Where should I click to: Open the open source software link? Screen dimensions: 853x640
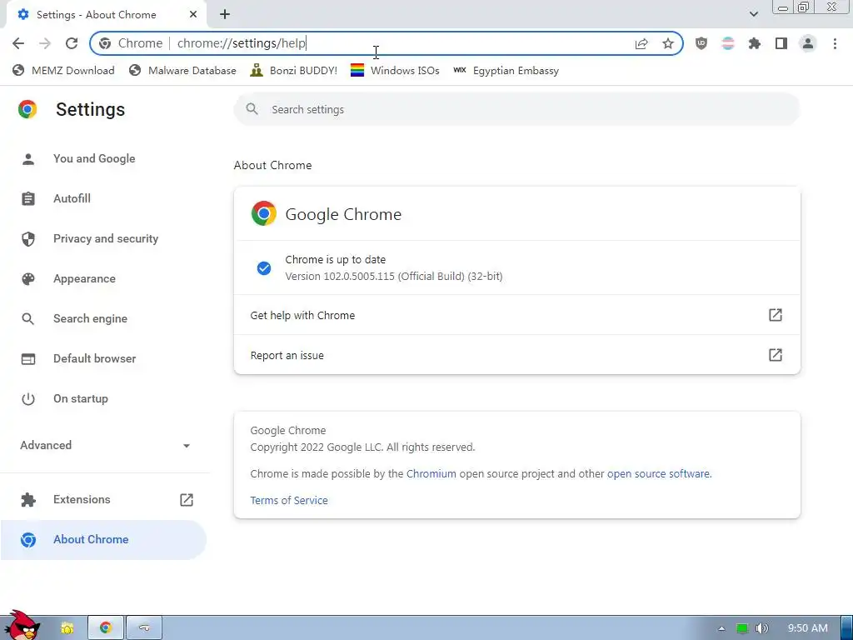point(658,474)
